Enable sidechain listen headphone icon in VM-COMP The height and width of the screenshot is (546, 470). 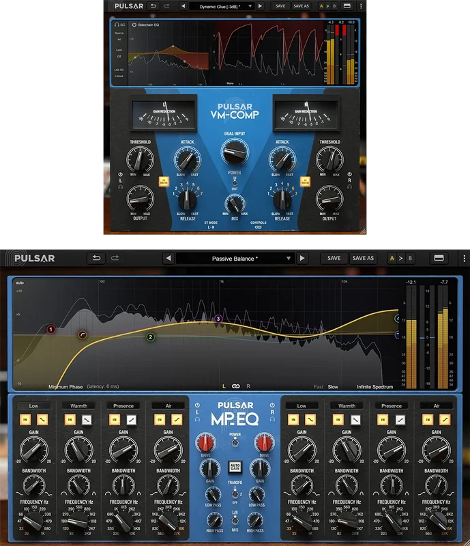(x=117, y=25)
